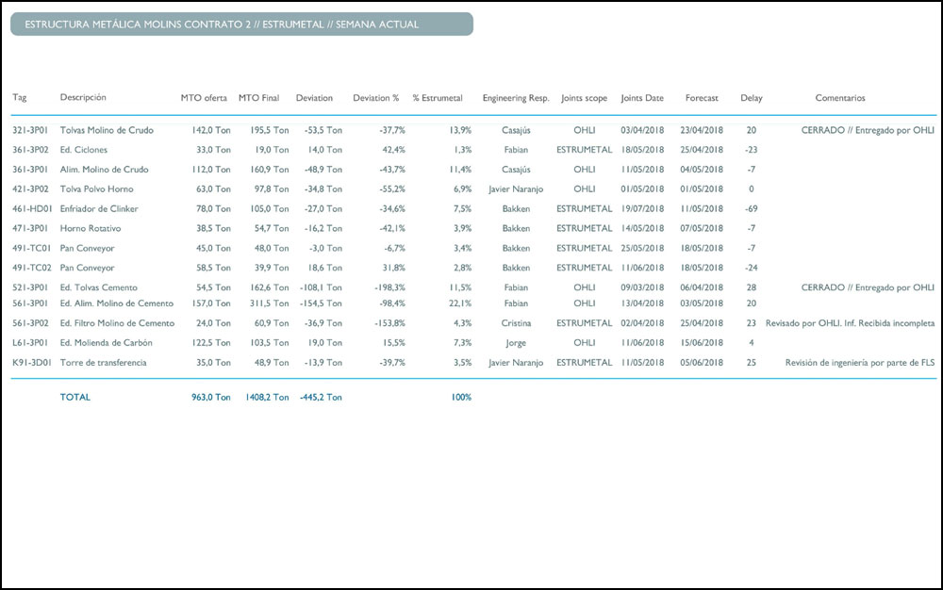Click the Deviation % column header
943x590 pixels.
375,98
